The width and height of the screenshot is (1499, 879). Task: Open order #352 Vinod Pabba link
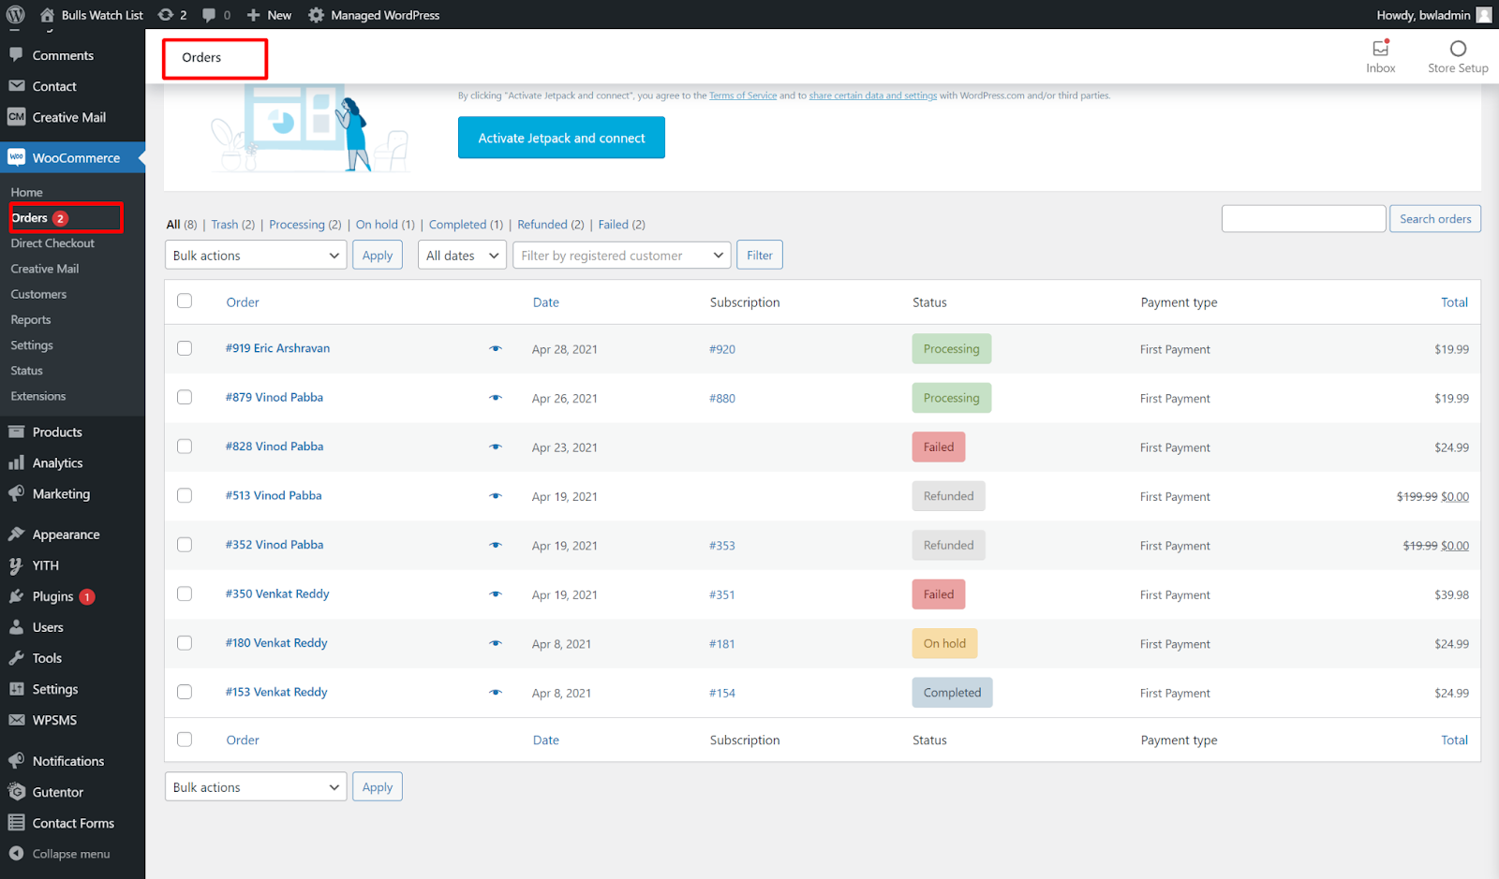coord(275,545)
